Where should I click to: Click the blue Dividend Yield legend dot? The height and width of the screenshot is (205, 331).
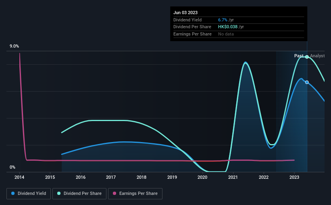[x=13, y=193]
